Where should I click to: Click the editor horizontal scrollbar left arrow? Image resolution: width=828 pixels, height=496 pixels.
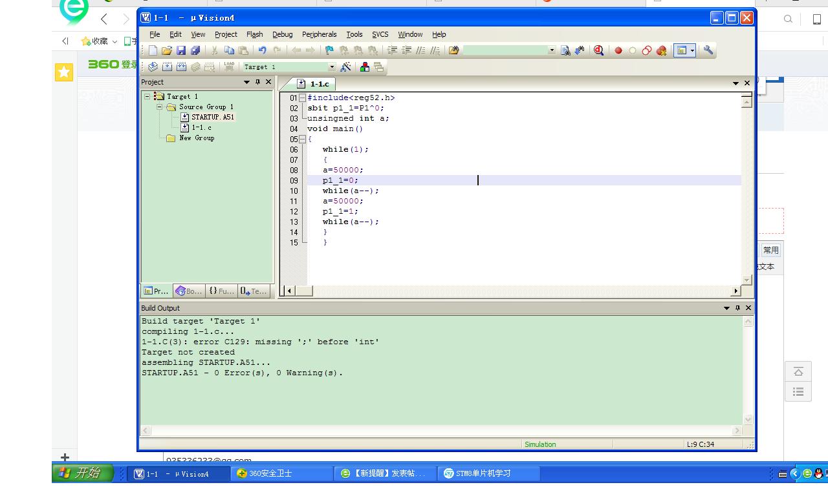tap(289, 291)
